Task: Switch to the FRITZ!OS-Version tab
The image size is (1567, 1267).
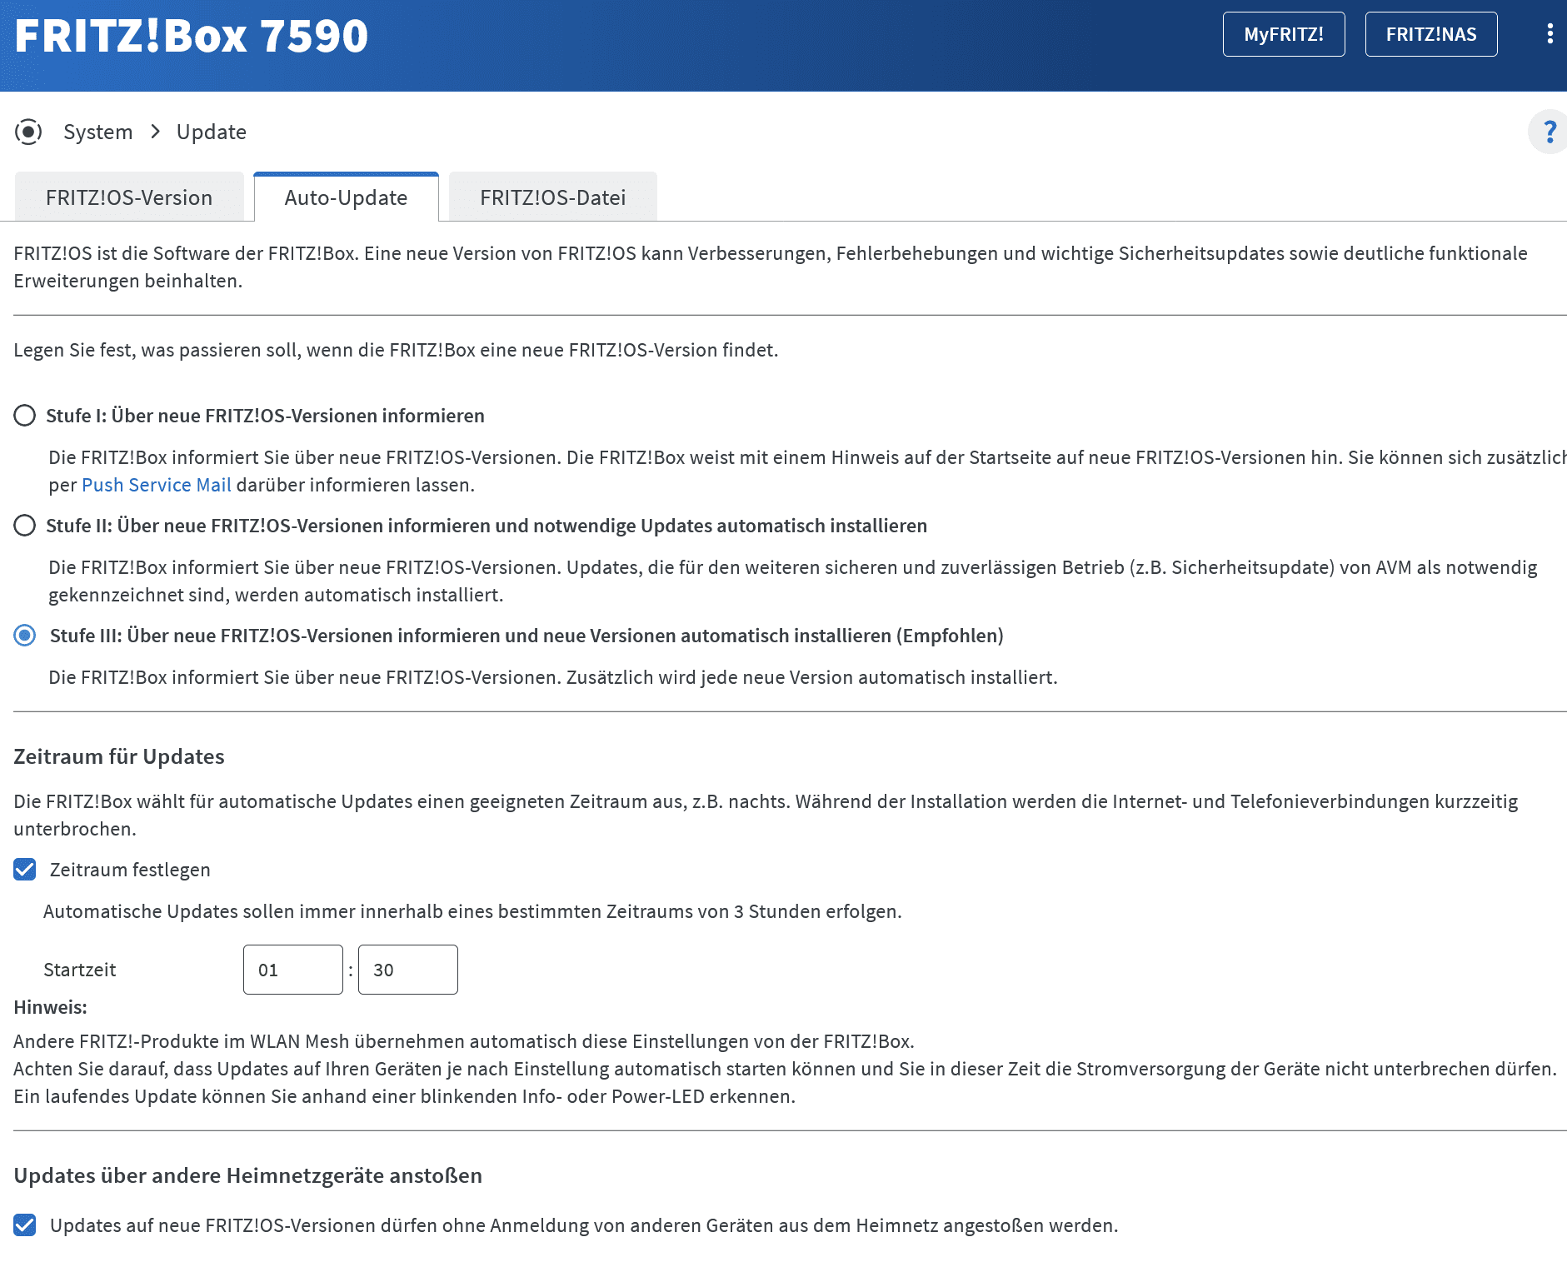Action: point(129,197)
